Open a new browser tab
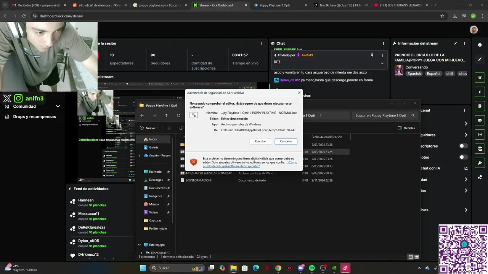 click(x=436, y=5)
